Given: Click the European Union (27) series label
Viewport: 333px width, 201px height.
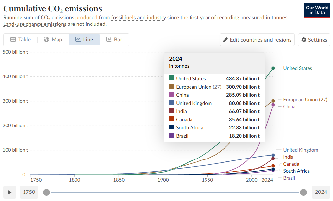Looking at the screenshot, I should (305, 100).
